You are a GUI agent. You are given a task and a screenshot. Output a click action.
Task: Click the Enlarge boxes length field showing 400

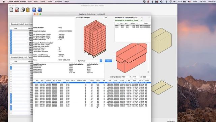coord(125,77)
